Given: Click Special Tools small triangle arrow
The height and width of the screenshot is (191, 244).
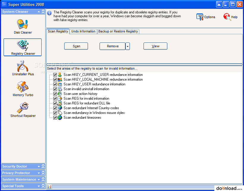Looking at the screenshot, I should pyautogui.click(x=39, y=186).
